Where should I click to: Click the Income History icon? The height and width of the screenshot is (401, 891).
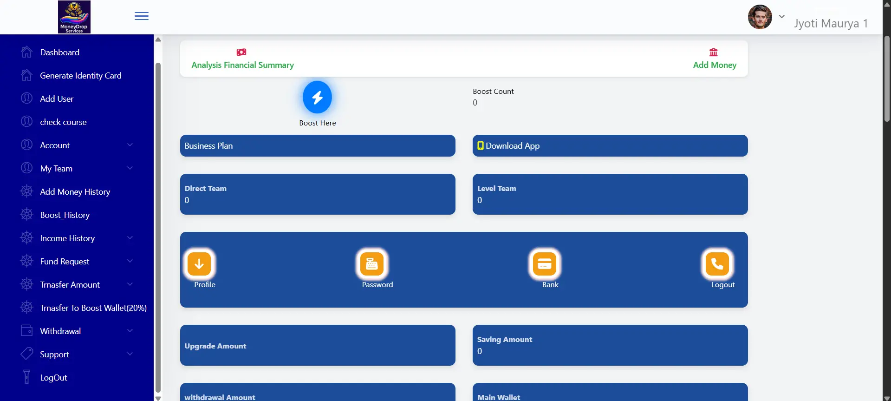pyautogui.click(x=27, y=238)
